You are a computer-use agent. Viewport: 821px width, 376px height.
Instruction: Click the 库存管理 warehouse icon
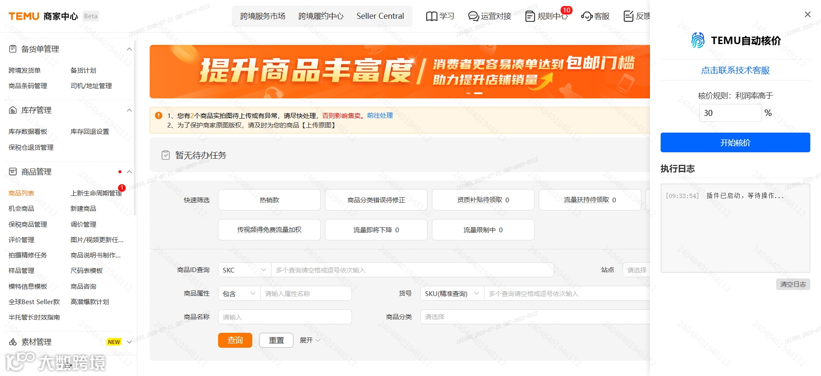tap(13, 110)
